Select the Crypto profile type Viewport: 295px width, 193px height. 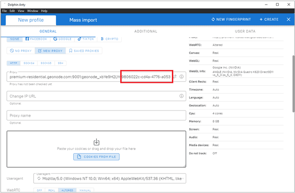click(109, 39)
